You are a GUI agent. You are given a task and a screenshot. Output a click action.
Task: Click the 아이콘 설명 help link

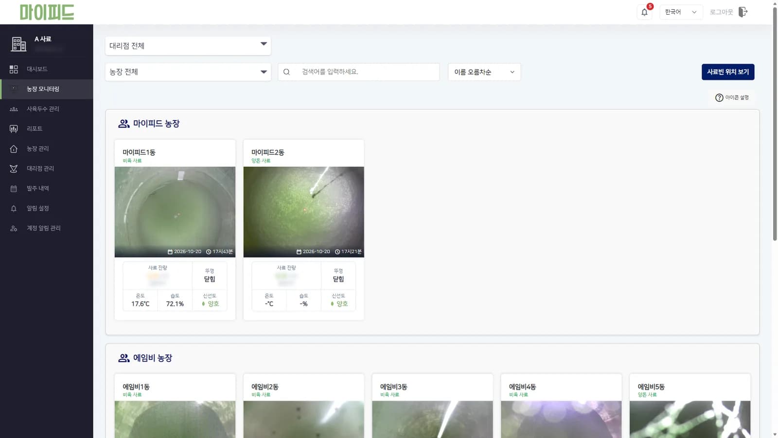[732, 98]
